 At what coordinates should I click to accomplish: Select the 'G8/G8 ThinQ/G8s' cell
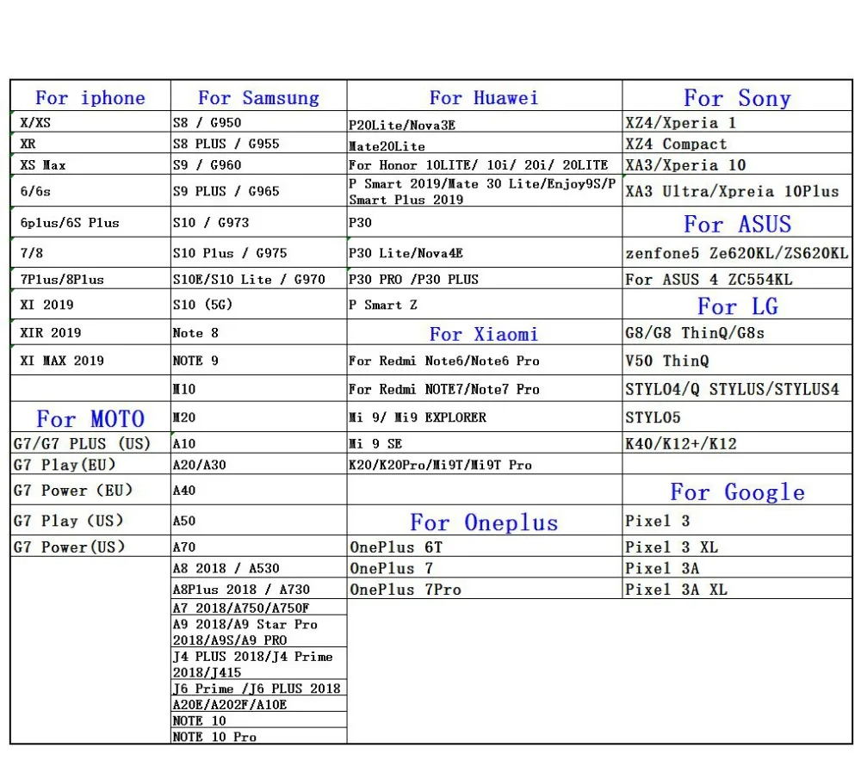click(x=738, y=332)
